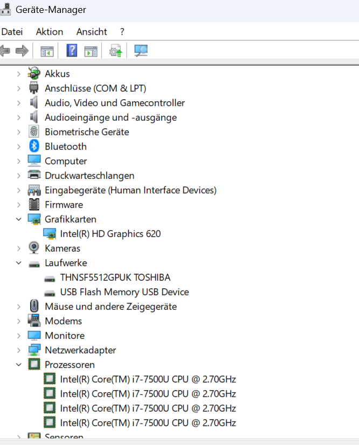Expand the Netzwerkadapter category
The height and width of the screenshot is (445, 359).
19,351
